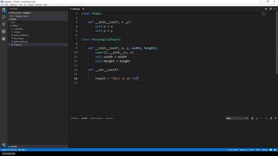Screen dimensions: 278x156
Task: Open the Search view in activity bar
Action: point(3,17)
